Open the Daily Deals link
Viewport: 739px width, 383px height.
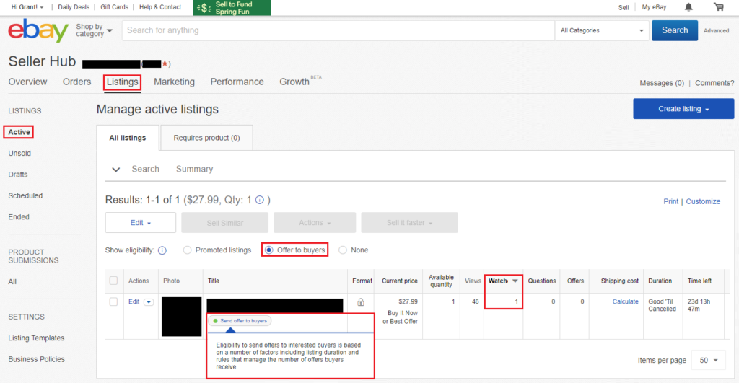74,7
